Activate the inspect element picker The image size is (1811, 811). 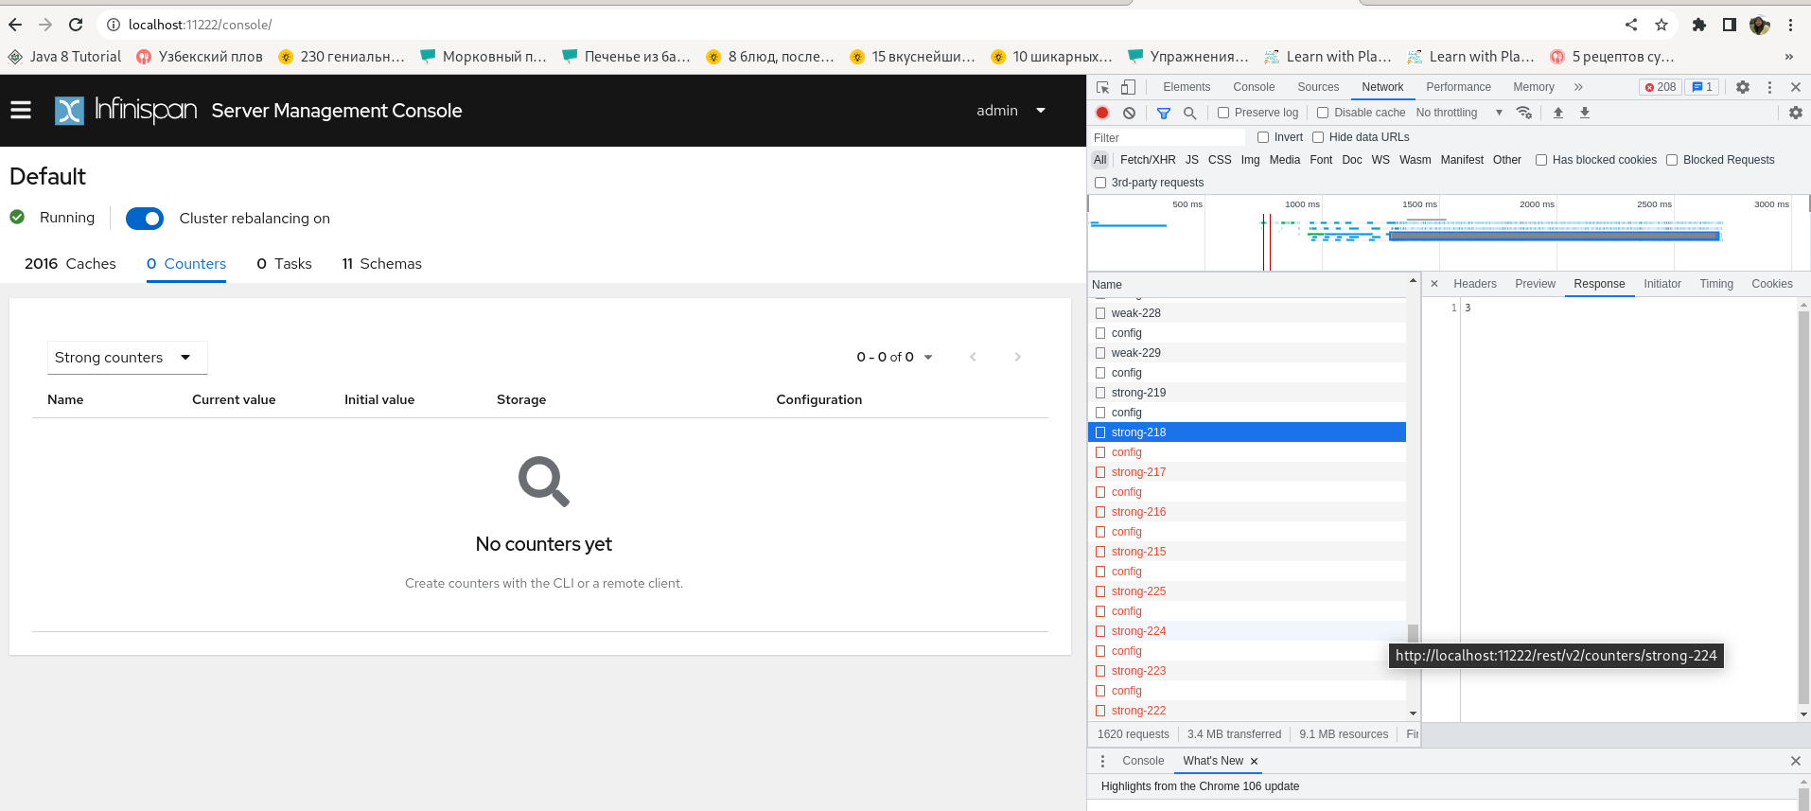1103,87
